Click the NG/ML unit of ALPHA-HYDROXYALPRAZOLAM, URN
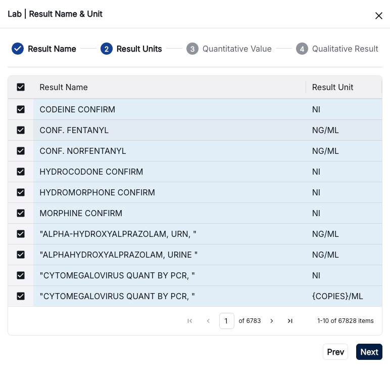Image resolution: width=390 pixels, height=369 pixels. (x=325, y=234)
